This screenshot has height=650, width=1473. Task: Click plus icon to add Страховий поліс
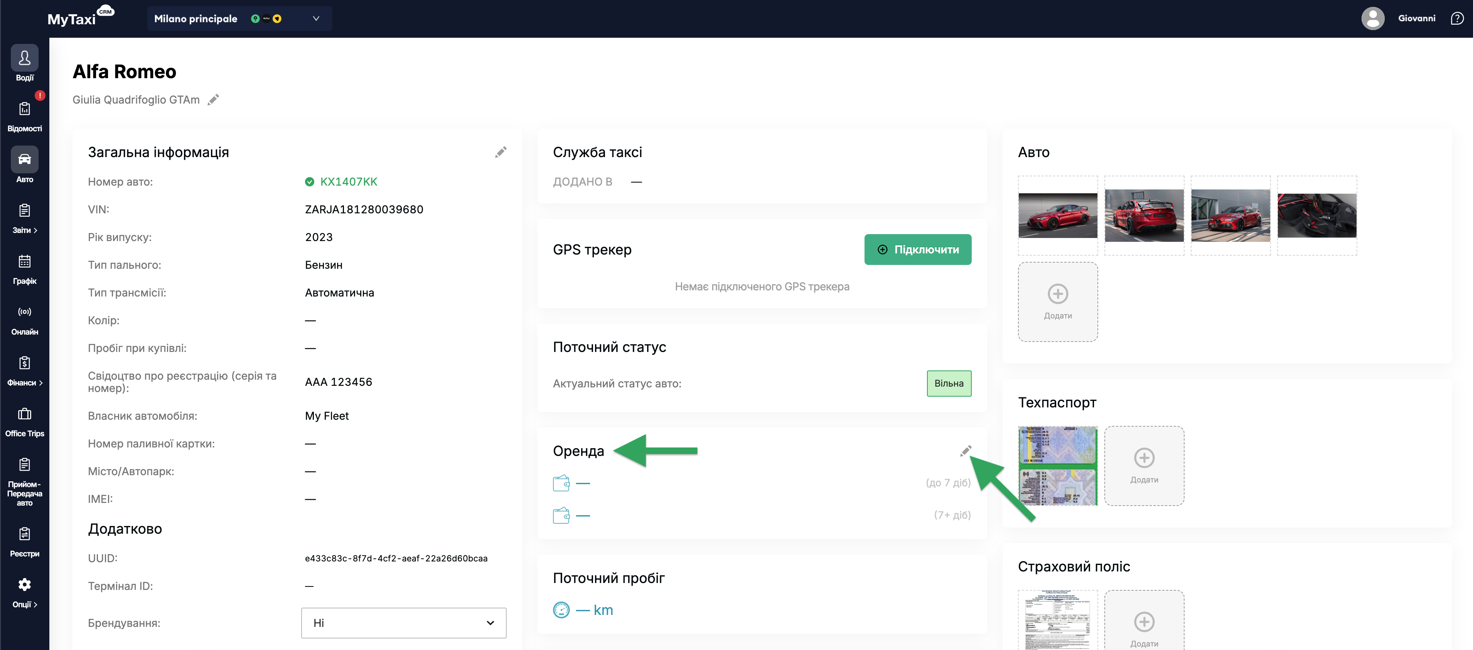1144,622
